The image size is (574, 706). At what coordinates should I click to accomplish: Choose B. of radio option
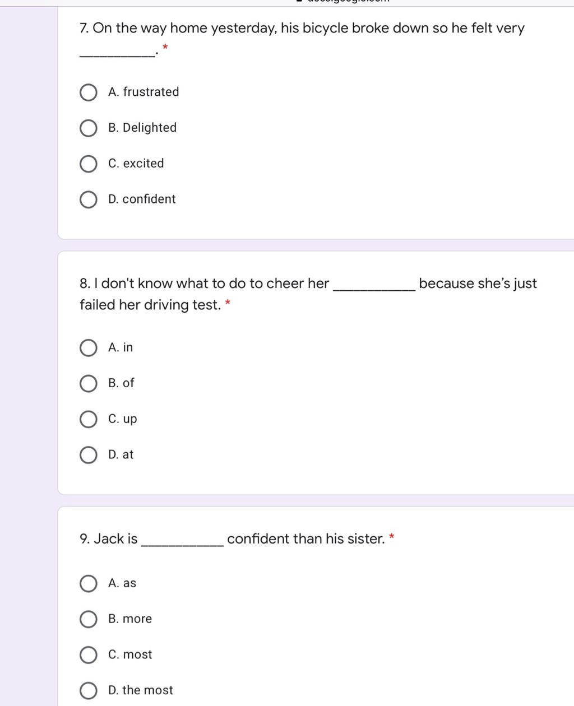coord(88,384)
